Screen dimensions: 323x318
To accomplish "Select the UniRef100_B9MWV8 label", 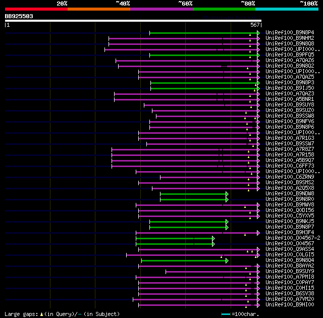I will pyautogui.click(x=290, y=205).
